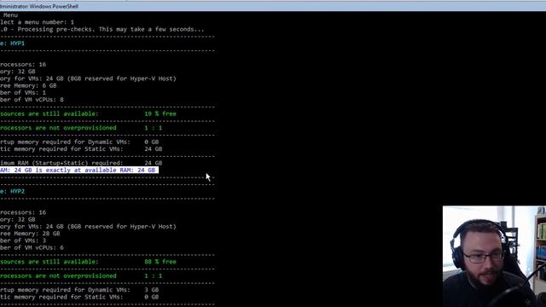Click 'rocessors are not overprovisioned' in HYP1 section
The image size is (546, 307).
58,128
